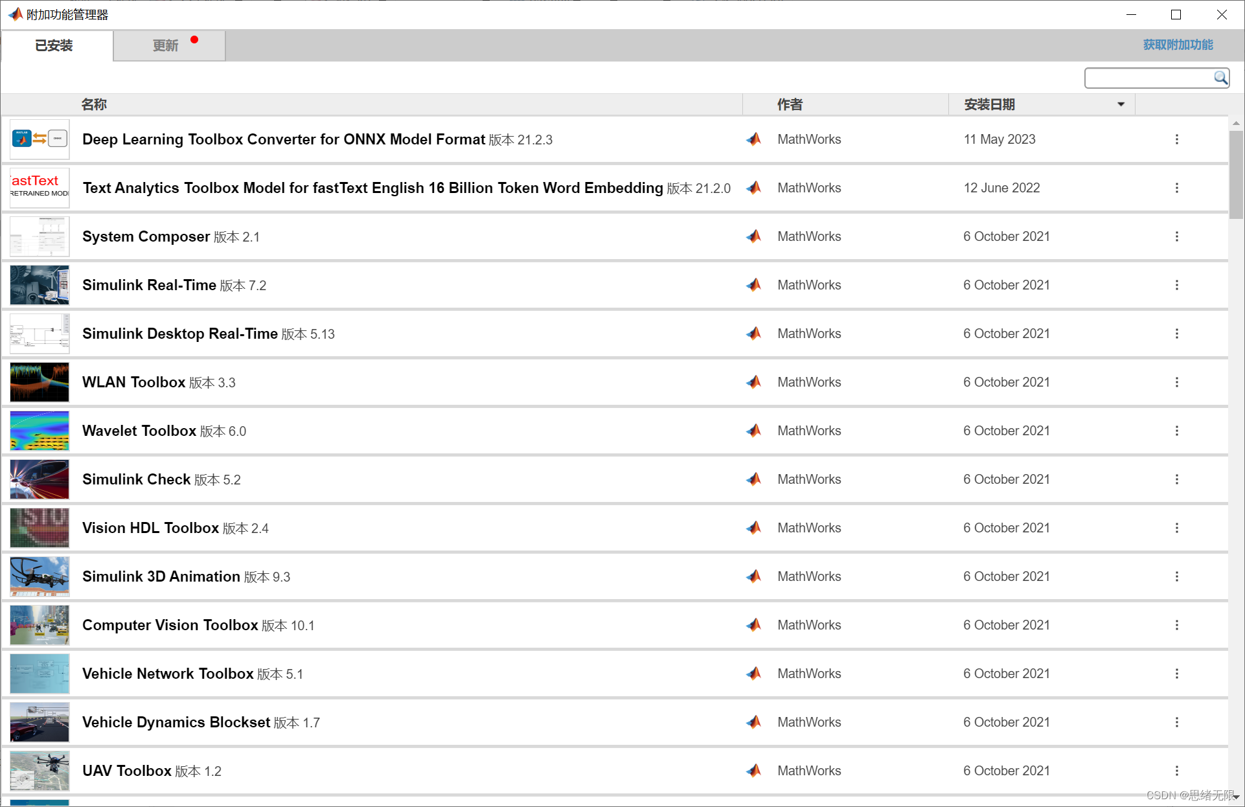Open options menu for WLAN Toolbox
The image size is (1245, 807).
tap(1176, 382)
